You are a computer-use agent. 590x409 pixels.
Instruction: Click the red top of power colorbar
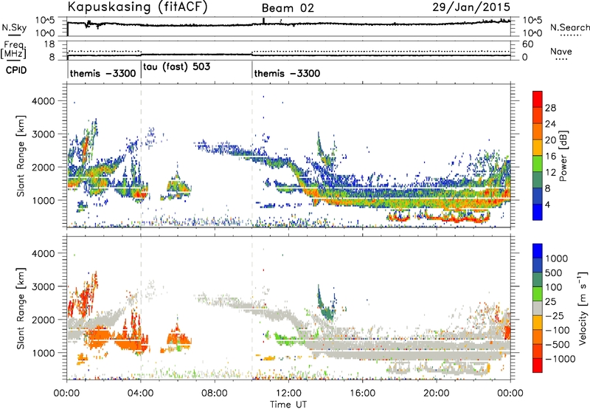pyautogui.click(x=538, y=99)
